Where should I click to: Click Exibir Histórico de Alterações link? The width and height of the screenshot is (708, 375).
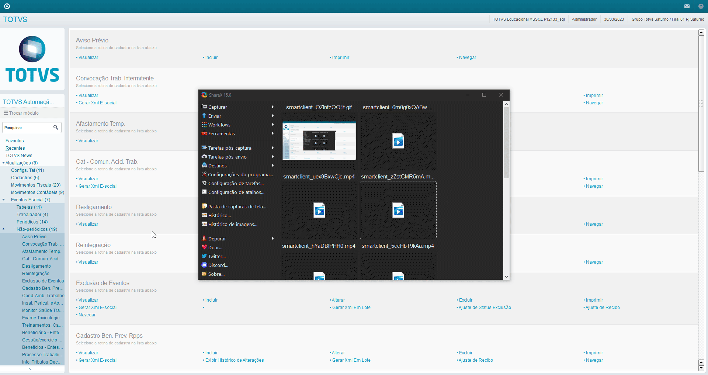click(x=234, y=360)
